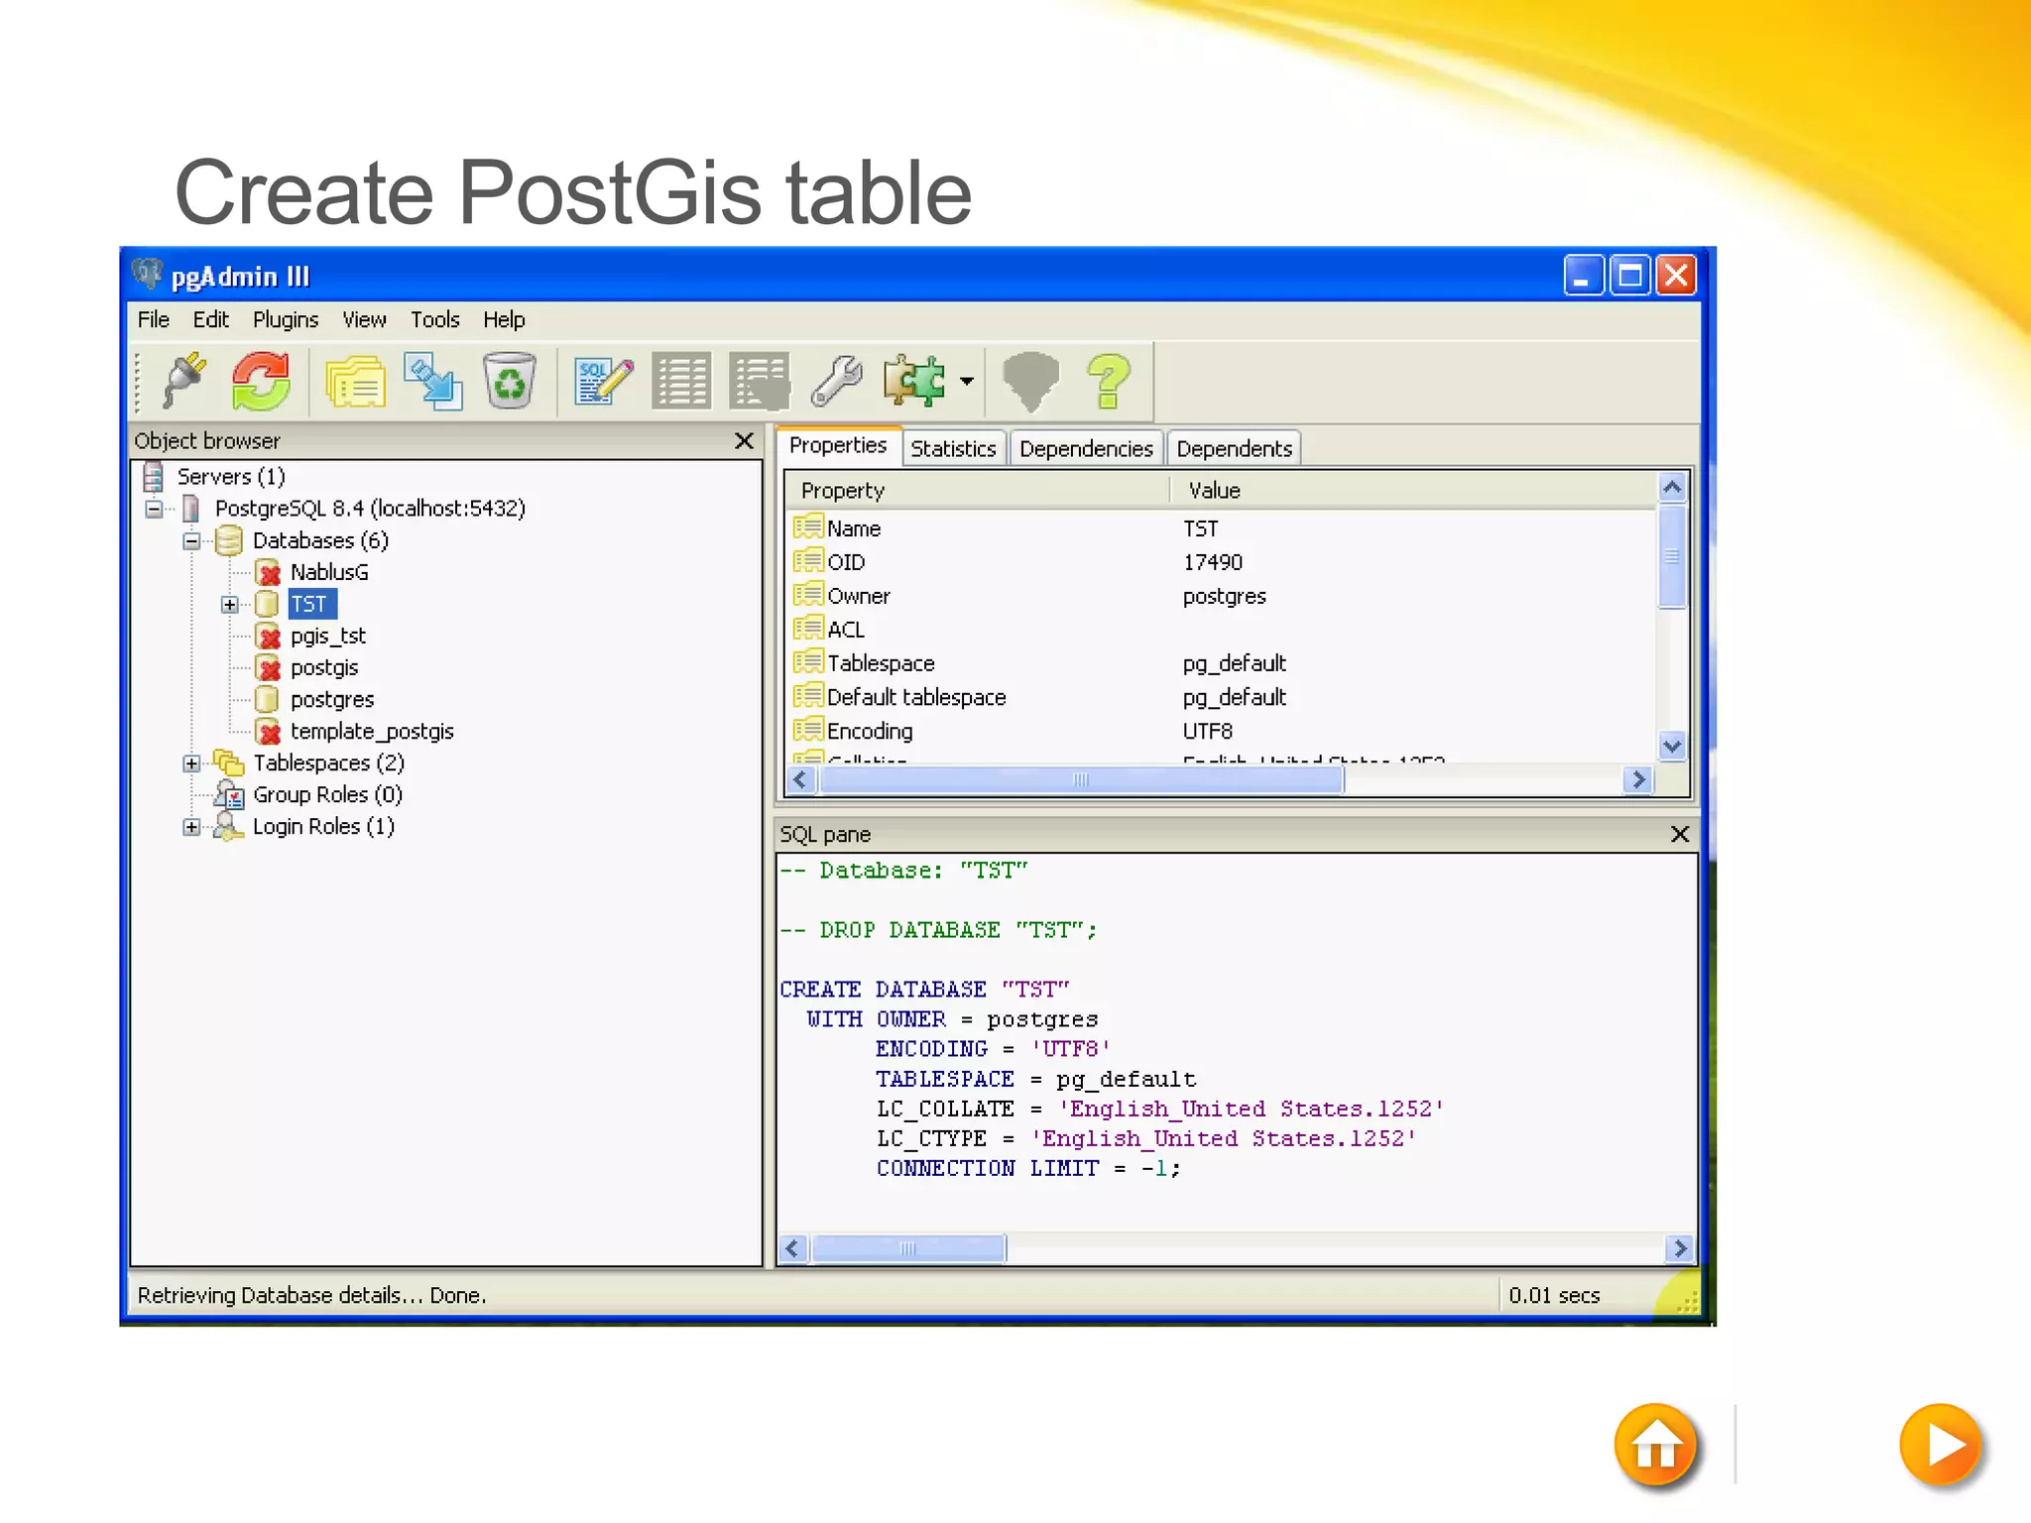
Task: Select the postgres database
Action: point(332,699)
